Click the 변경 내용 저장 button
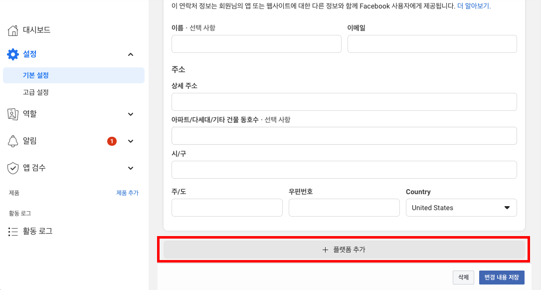541x290 pixels. coord(502,278)
